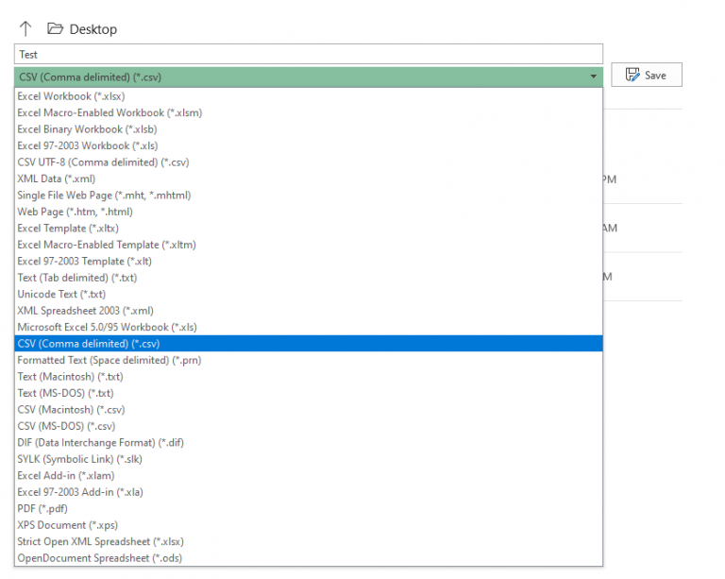Pick Excel 97-2003 Workbook (*.xls)

pos(309,145)
